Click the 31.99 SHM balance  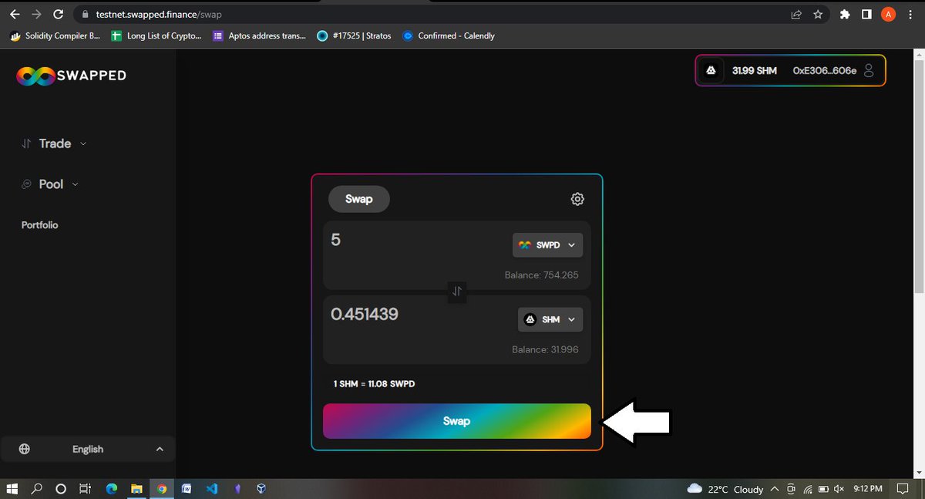(754, 70)
